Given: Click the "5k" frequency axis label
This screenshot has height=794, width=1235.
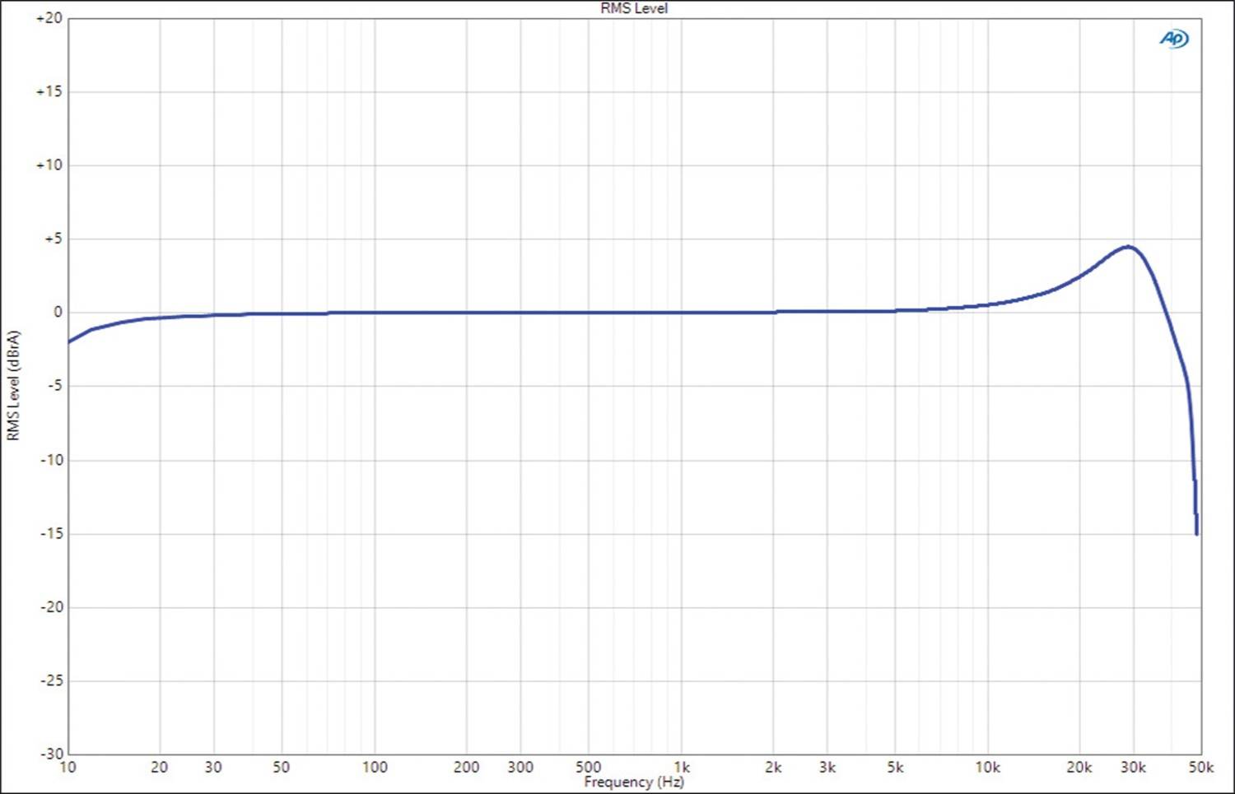Looking at the screenshot, I should 895,767.
